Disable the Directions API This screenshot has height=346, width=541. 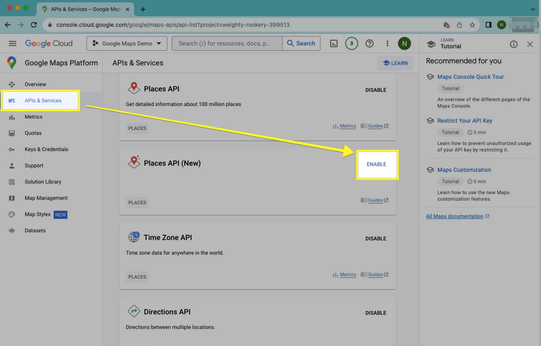coord(376,313)
